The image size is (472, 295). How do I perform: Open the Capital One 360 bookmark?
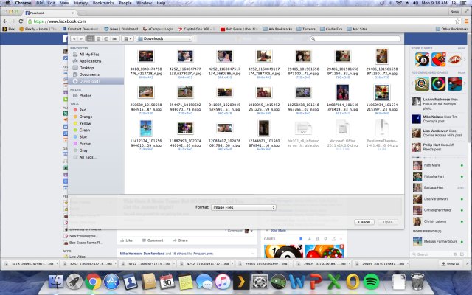(x=197, y=29)
